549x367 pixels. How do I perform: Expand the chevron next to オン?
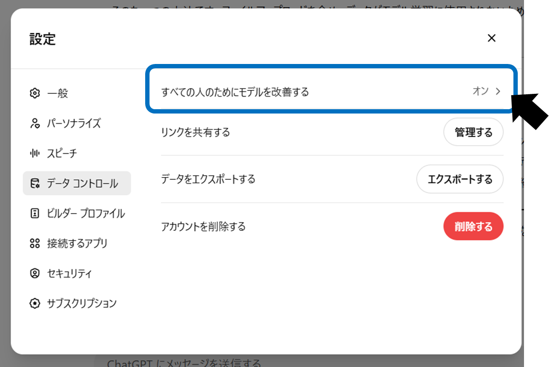(498, 91)
